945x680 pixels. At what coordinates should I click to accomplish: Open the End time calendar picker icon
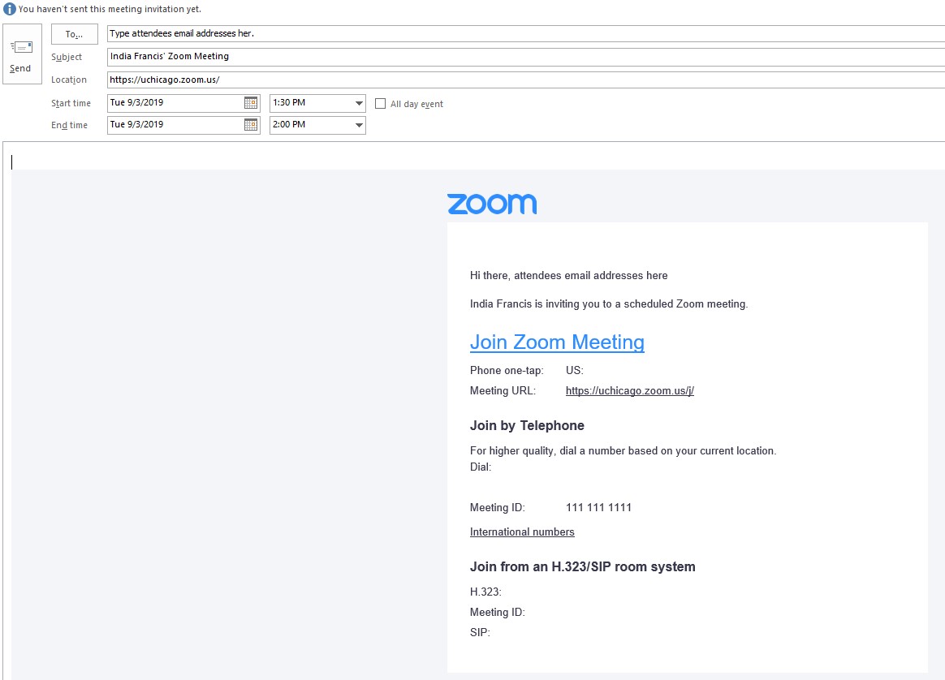pyautogui.click(x=251, y=125)
